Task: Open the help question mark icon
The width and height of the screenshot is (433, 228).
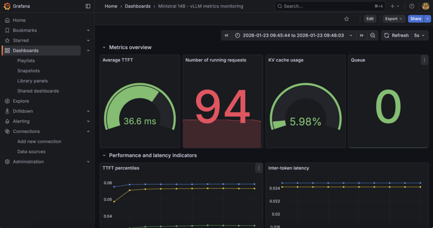Action: (x=412, y=6)
